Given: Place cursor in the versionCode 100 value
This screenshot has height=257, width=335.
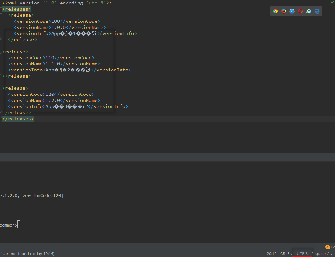Looking at the screenshot, I should [x=55, y=21].
